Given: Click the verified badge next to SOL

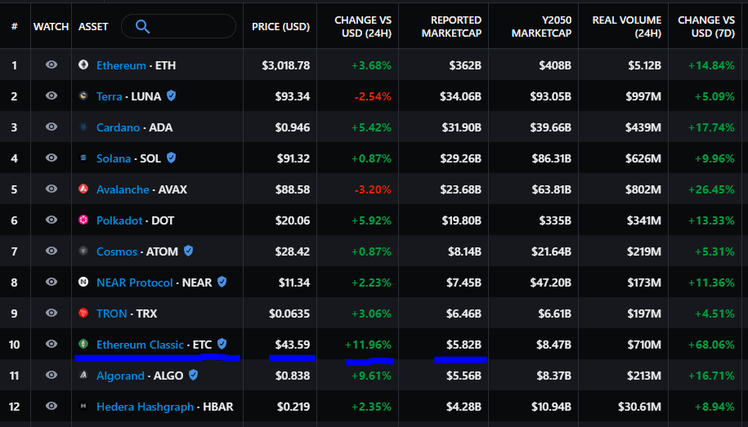Looking at the screenshot, I should coord(171,158).
